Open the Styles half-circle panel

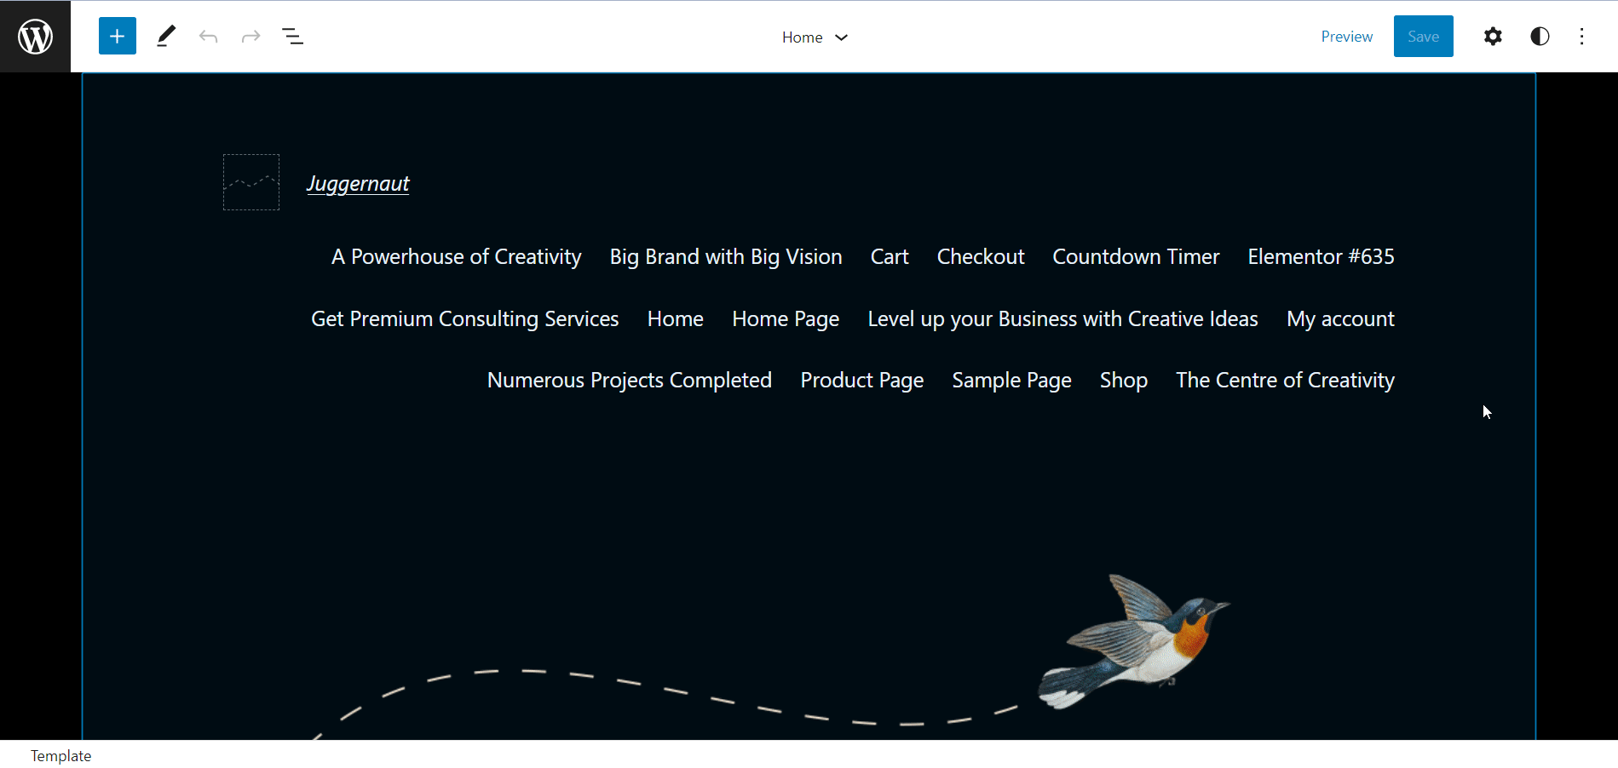click(1540, 37)
